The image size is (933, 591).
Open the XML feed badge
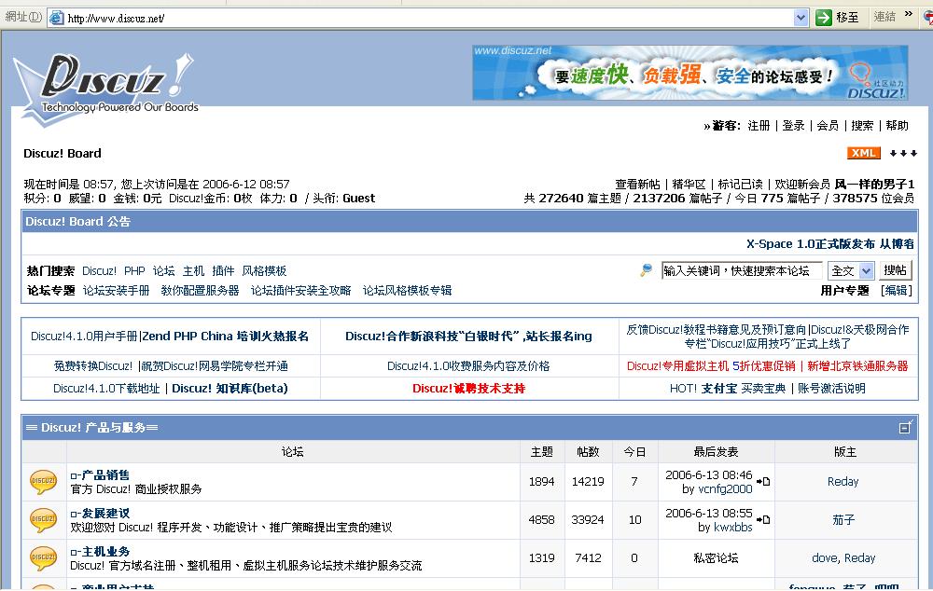tap(863, 154)
